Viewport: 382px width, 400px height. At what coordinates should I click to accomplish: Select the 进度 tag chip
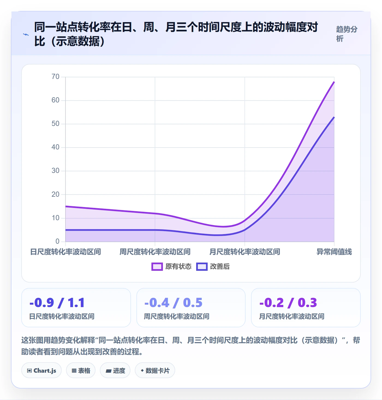point(115,370)
